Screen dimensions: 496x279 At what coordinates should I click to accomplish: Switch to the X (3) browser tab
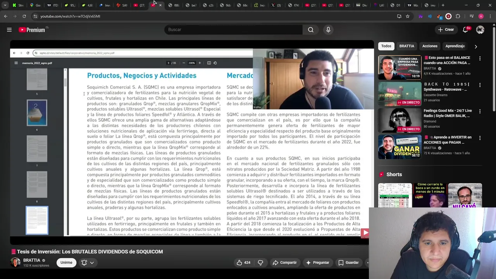tap(276, 5)
